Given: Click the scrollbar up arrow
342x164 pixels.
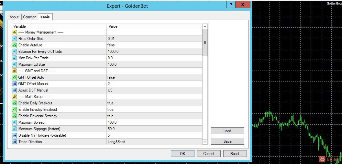Looking at the screenshot, I should tap(205, 26).
